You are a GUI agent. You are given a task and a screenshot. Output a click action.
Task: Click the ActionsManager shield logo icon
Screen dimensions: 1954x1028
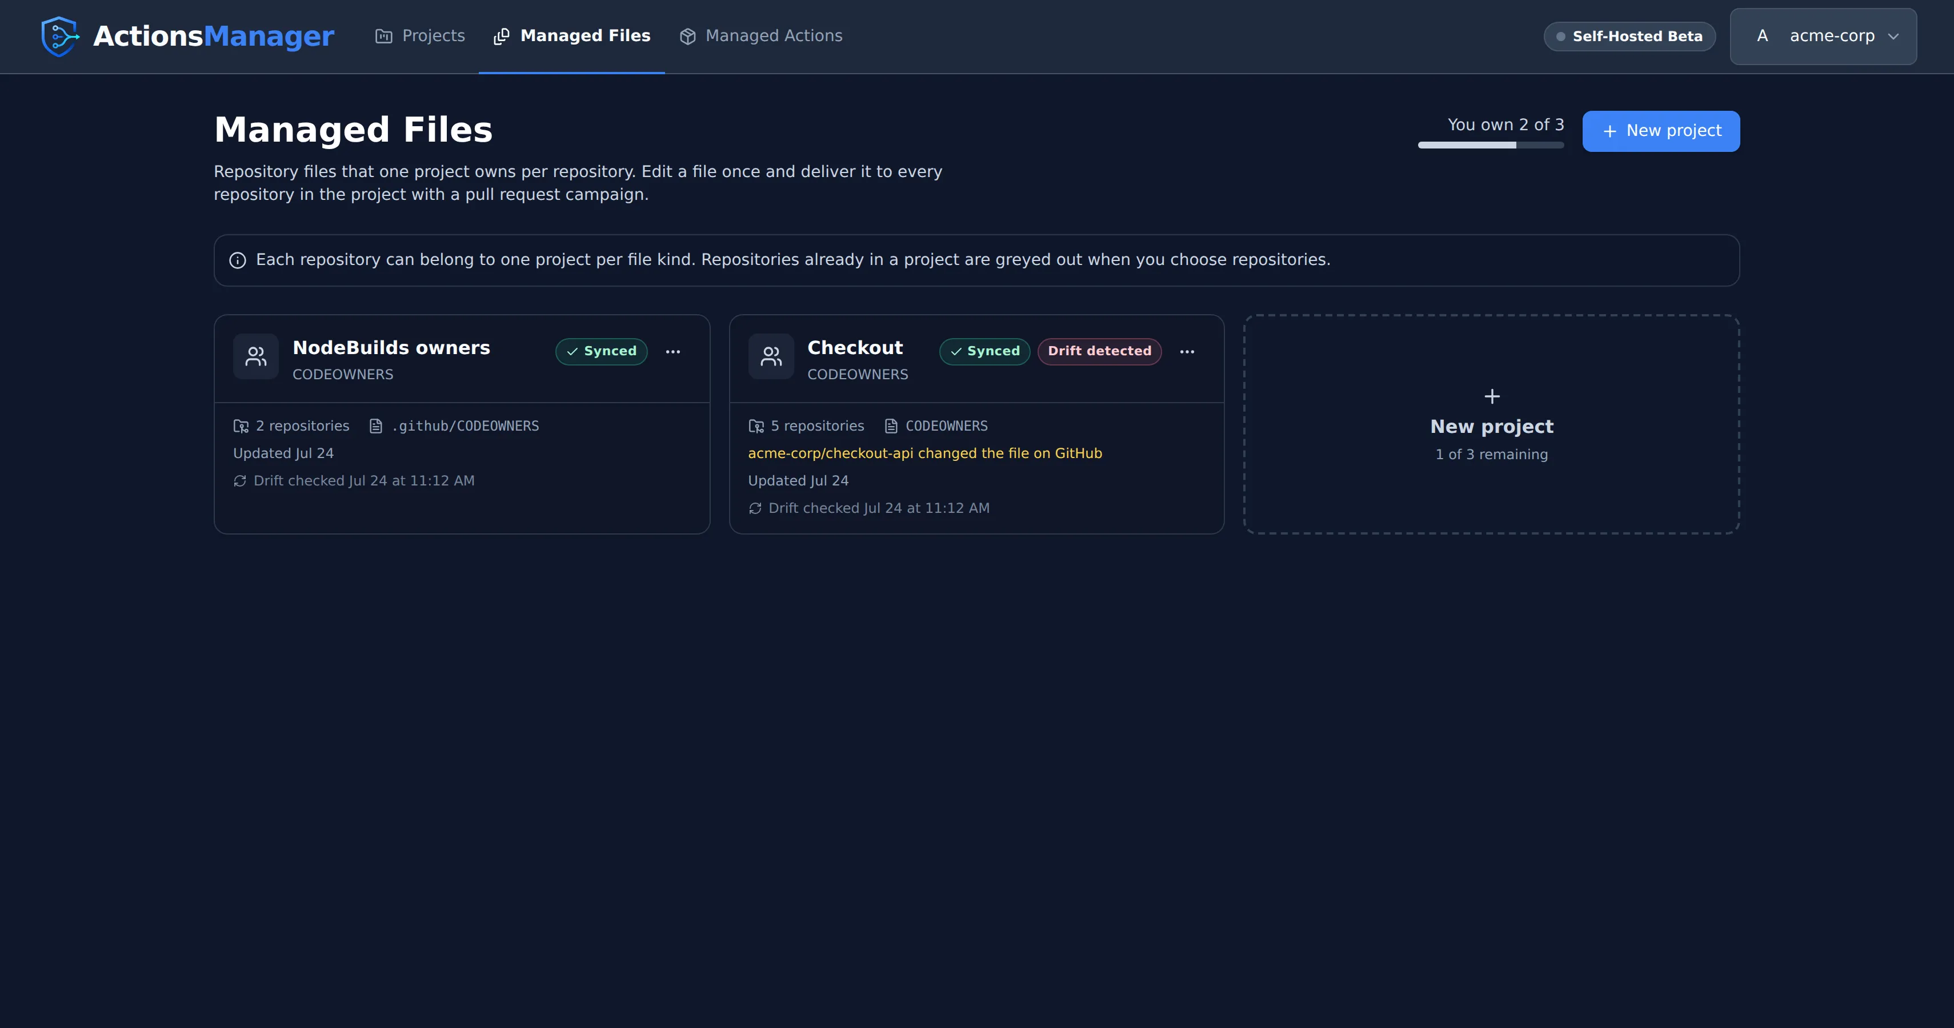point(60,37)
